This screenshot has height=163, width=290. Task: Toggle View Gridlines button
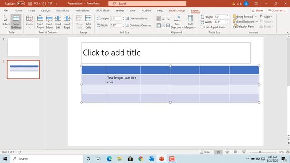(x=16, y=22)
